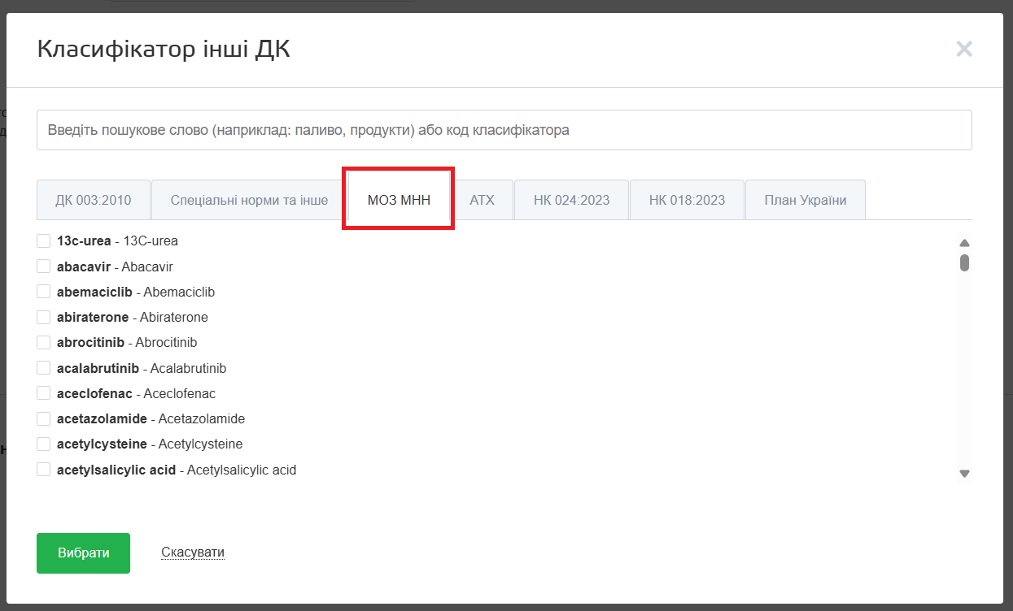Tick the acetylsalicylic acid checkbox
The width and height of the screenshot is (1013, 611).
point(44,470)
